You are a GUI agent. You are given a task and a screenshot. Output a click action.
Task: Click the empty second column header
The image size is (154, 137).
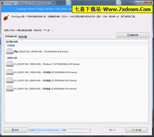[x=118, y=42]
